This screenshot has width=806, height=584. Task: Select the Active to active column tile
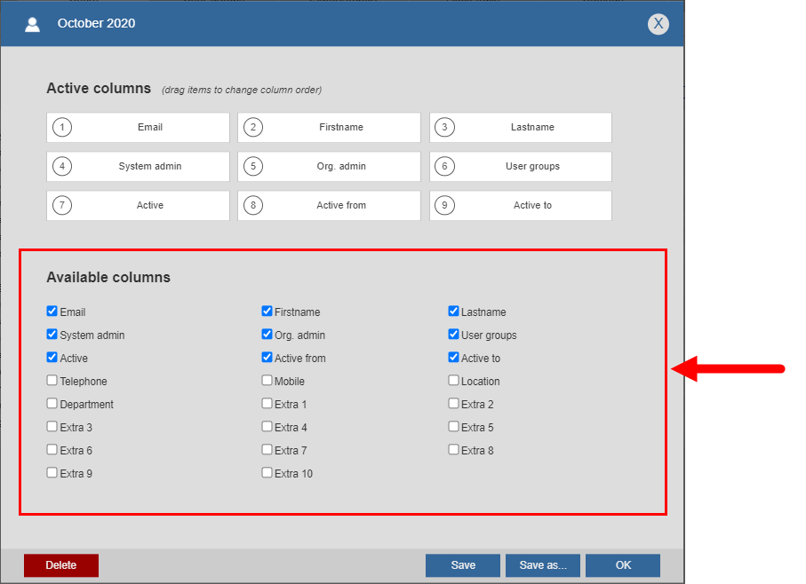tap(521, 205)
